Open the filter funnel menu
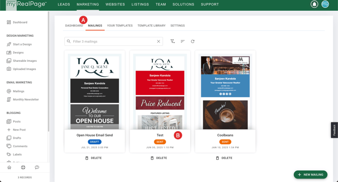This screenshot has width=338, height=182. pyautogui.click(x=172, y=41)
